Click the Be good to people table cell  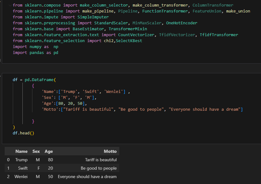coord(99,168)
